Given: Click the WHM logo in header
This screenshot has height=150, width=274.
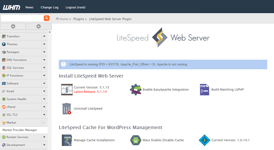Looking at the screenshot, I should point(11,7).
